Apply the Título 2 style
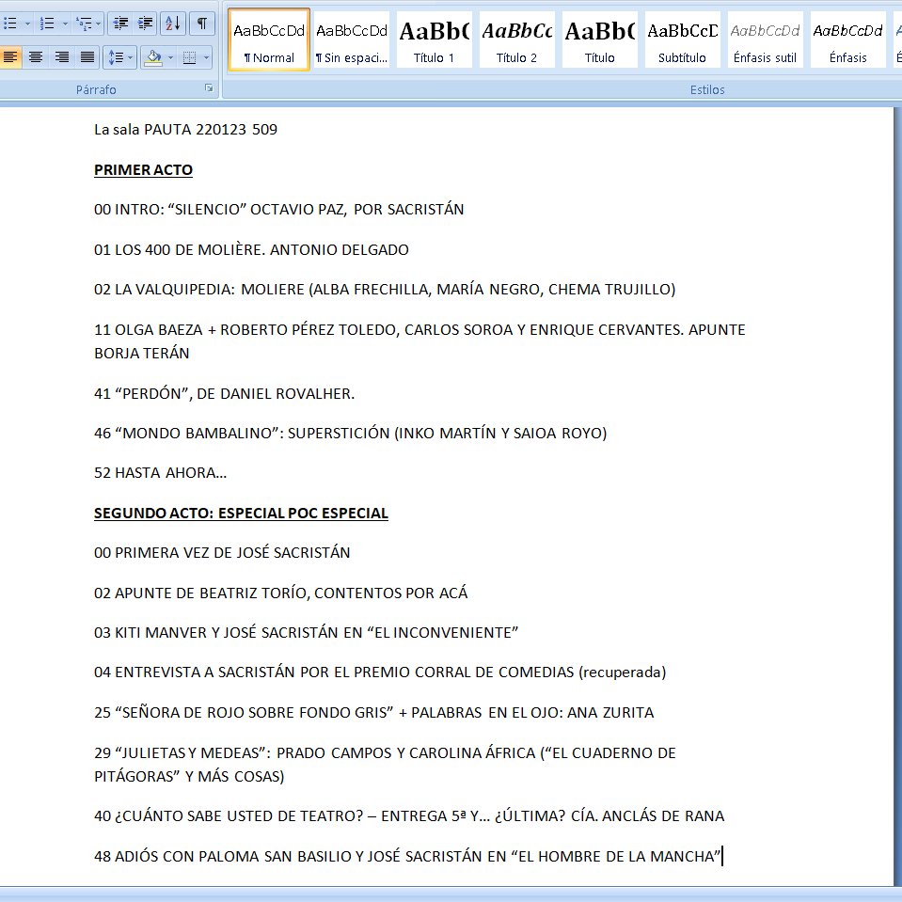 [x=517, y=40]
